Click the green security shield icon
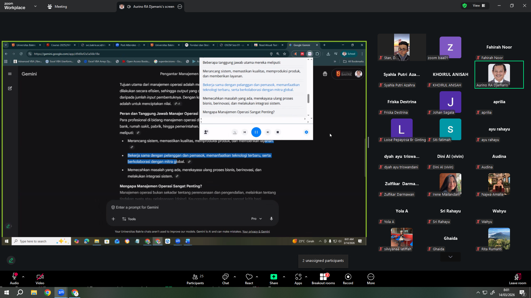 pyautogui.click(x=465, y=6)
